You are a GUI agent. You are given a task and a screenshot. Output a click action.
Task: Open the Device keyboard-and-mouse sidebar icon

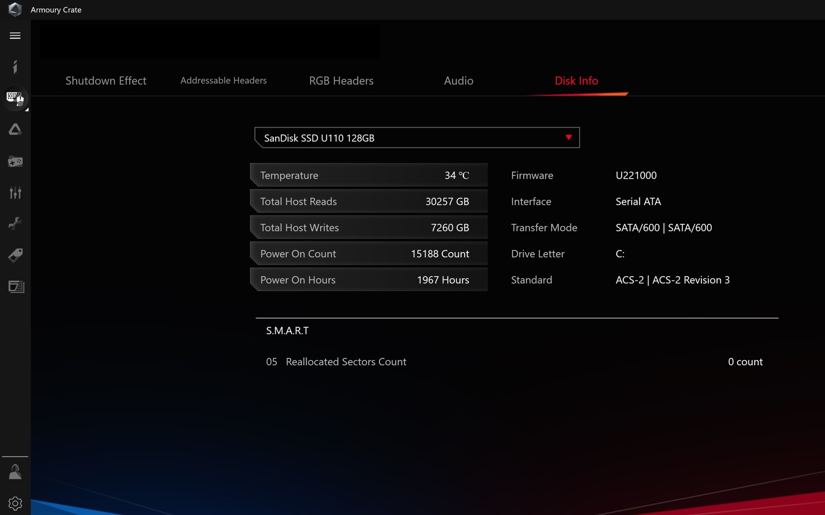click(15, 98)
